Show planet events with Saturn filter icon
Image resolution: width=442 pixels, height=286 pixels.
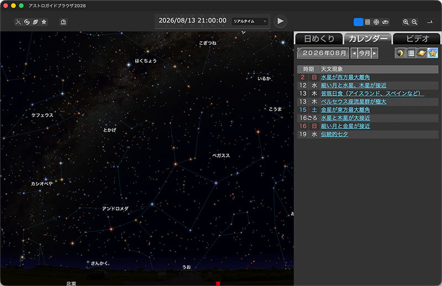click(423, 53)
